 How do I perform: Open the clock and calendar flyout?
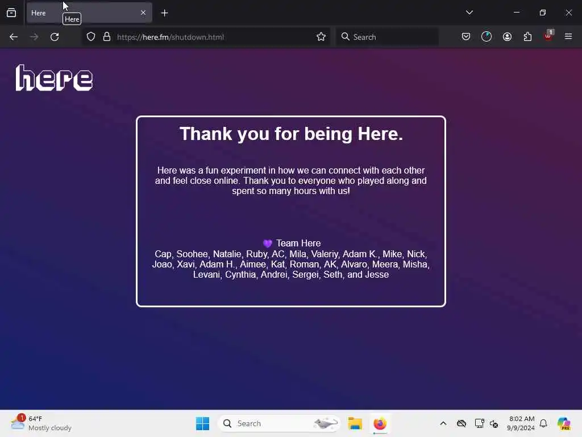pyautogui.click(x=521, y=423)
